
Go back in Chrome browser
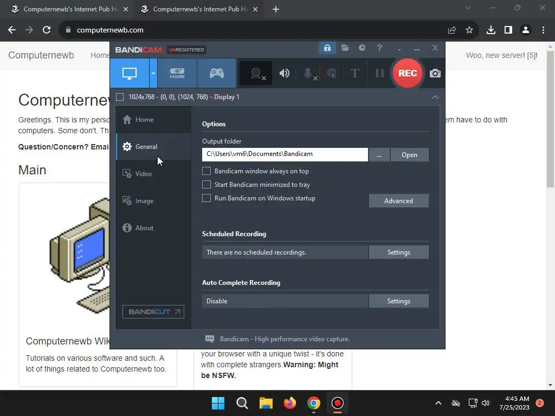click(12, 30)
